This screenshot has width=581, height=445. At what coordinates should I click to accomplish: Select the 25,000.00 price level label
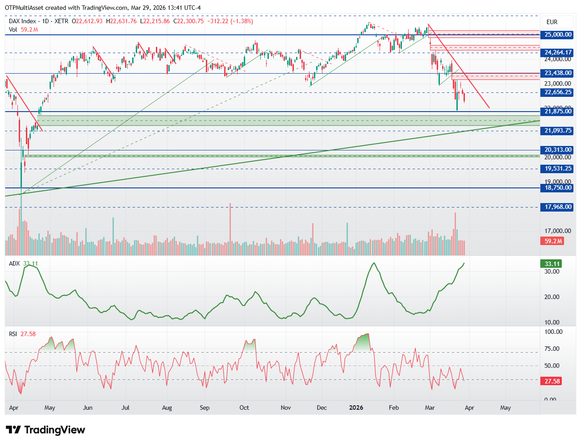click(558, 35)
